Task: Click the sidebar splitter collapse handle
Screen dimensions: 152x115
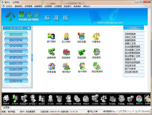Action: tap(32, 58)
